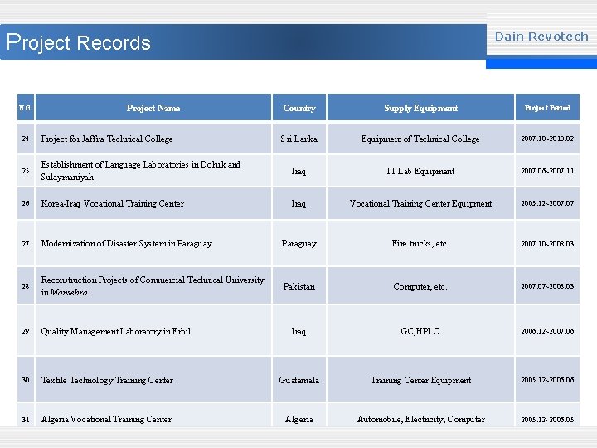
Task: Click 'Establishment of Language Laboratories in Dohuk' cell
Action: coord(153,171)
